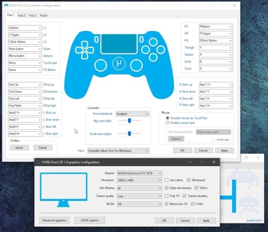Screen dimensions: 268x232
Task: Click the monitor icon in OGRE title bar
Action: pos(39,162)
